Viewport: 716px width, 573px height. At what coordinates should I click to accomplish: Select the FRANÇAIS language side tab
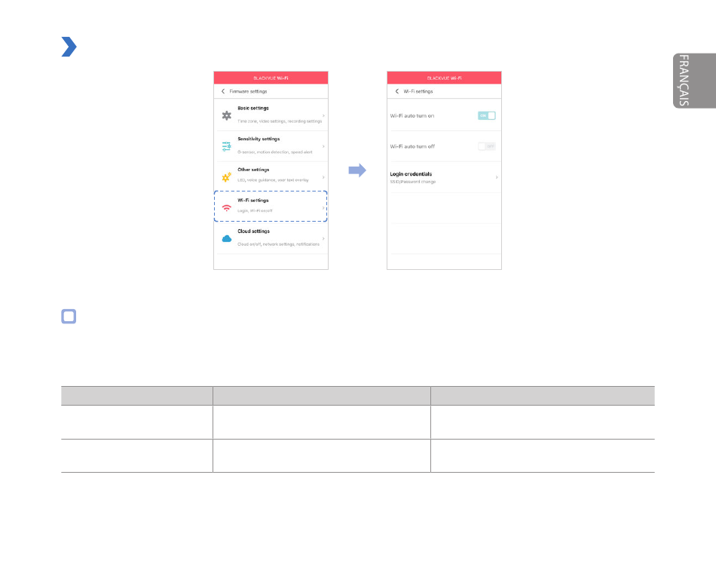coord(694,81)
